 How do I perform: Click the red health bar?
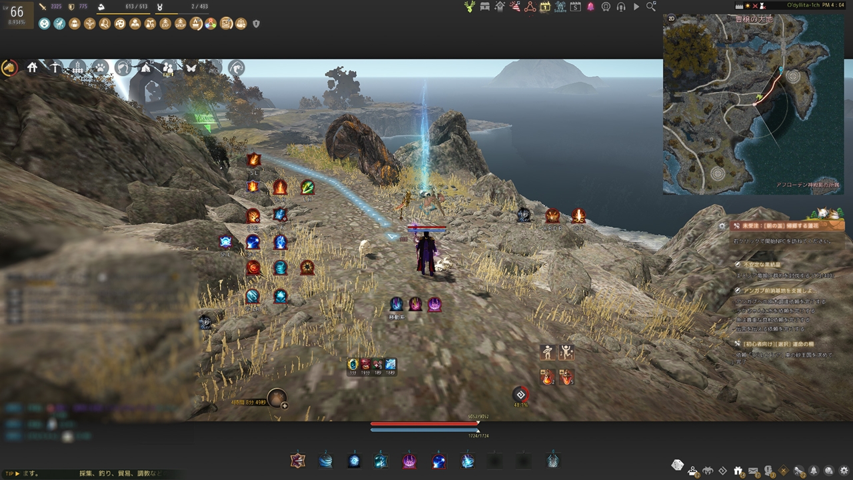point(425,423)
